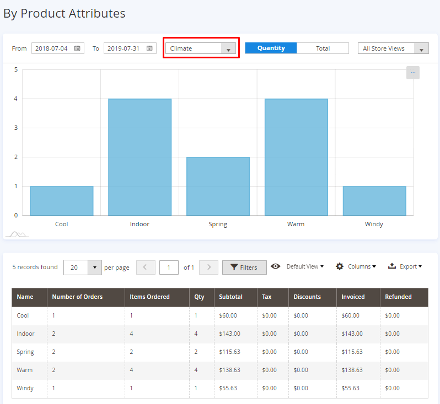Click the From date calendar icon
Image resolution: width=440 pixels, height=404 pixels.
point(77,48)
